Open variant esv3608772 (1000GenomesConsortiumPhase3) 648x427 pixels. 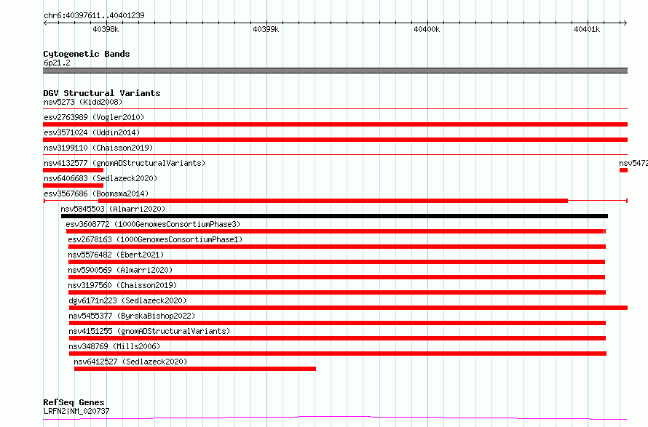click(x=153, y=224)
